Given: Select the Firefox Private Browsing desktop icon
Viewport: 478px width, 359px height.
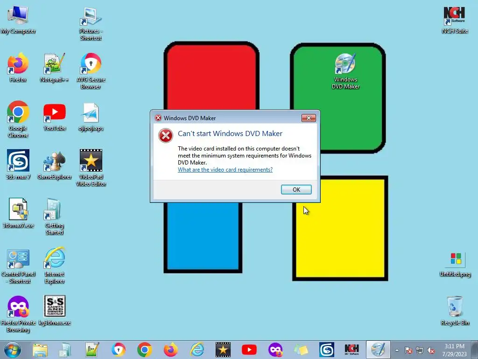Looking at the screenshot, I should click(x=18, y=314).
